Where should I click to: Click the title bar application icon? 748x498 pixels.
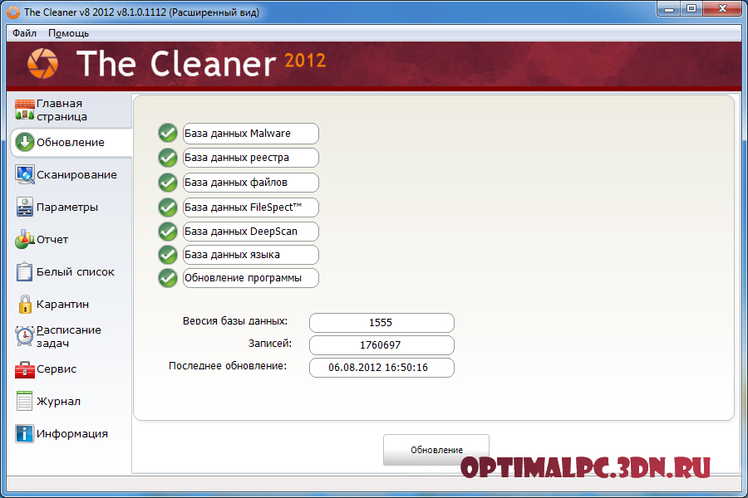click(x=13, y=12)
